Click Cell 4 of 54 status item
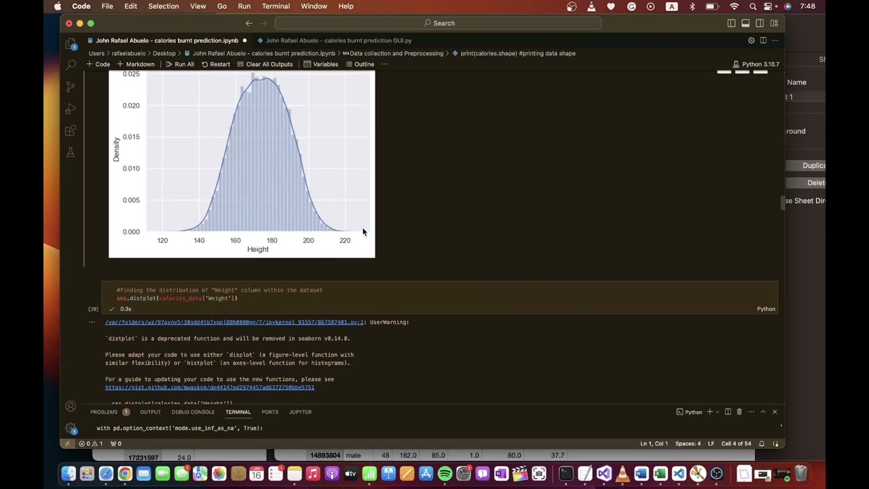 coord(736,443)
